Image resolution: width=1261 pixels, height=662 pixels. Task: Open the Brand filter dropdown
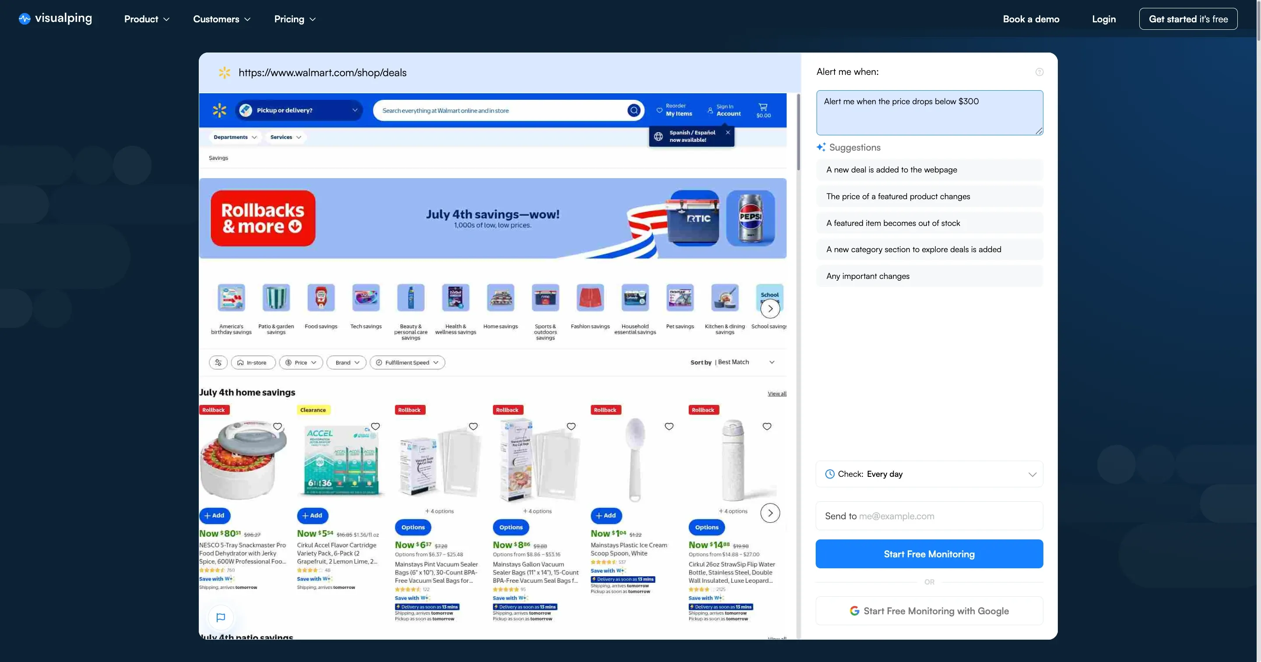pos(347,363)
